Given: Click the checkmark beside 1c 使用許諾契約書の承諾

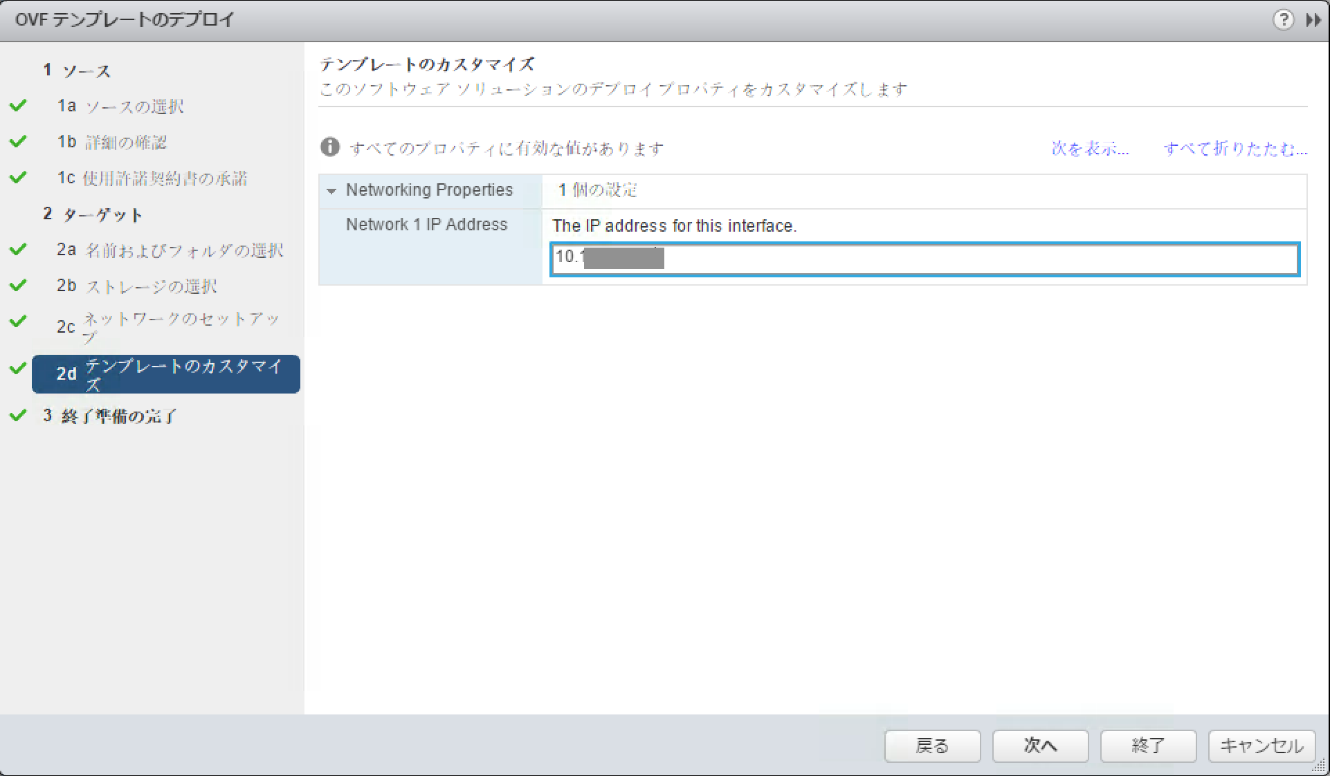Looking at the screenshot, I should coord(18,177).
